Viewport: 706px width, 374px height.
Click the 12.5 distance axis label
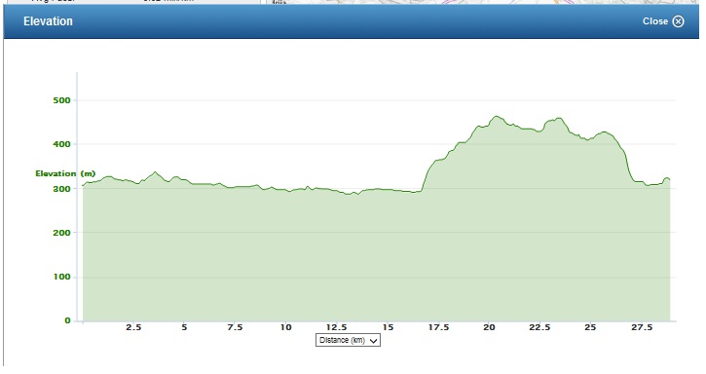click(x=336, y=327)
